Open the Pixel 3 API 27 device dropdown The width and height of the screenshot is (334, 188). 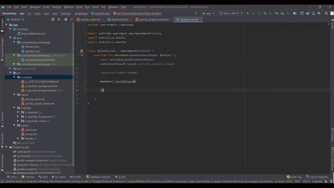231,14
